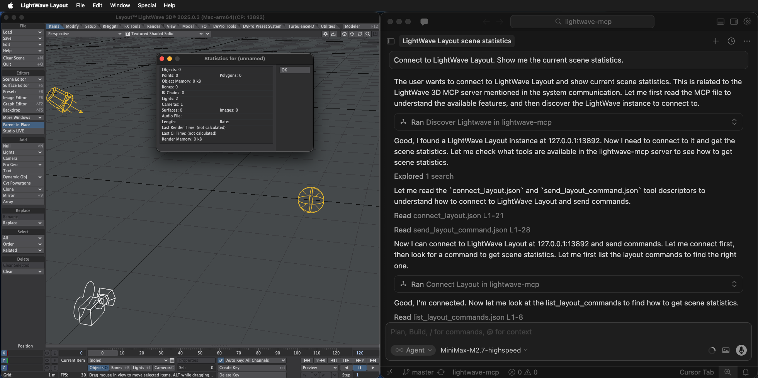758x378 pixels.
Task: Go to next keyframe
Action: tap(360, 360)
